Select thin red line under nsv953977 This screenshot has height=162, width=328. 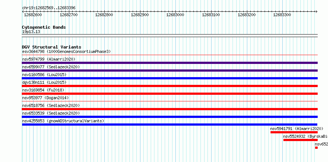tap(170, 101)
